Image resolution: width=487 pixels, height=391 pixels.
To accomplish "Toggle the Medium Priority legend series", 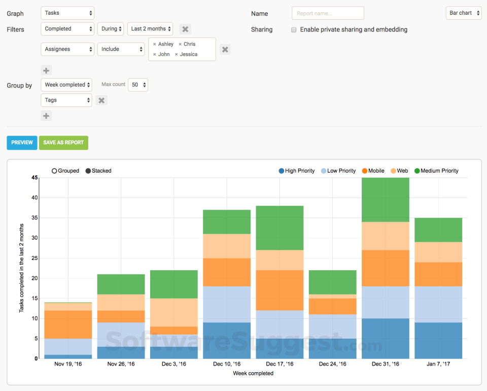I will (x=418, y=171).
